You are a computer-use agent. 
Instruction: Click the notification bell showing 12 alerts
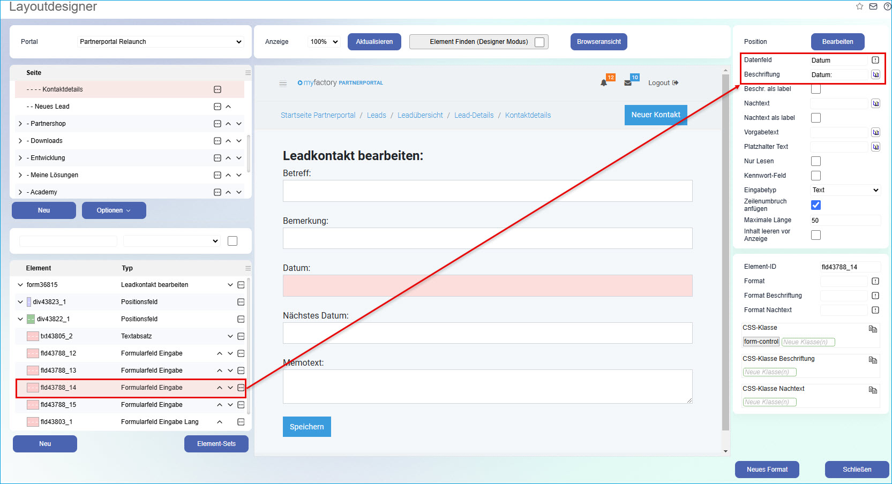coord(604,82)
